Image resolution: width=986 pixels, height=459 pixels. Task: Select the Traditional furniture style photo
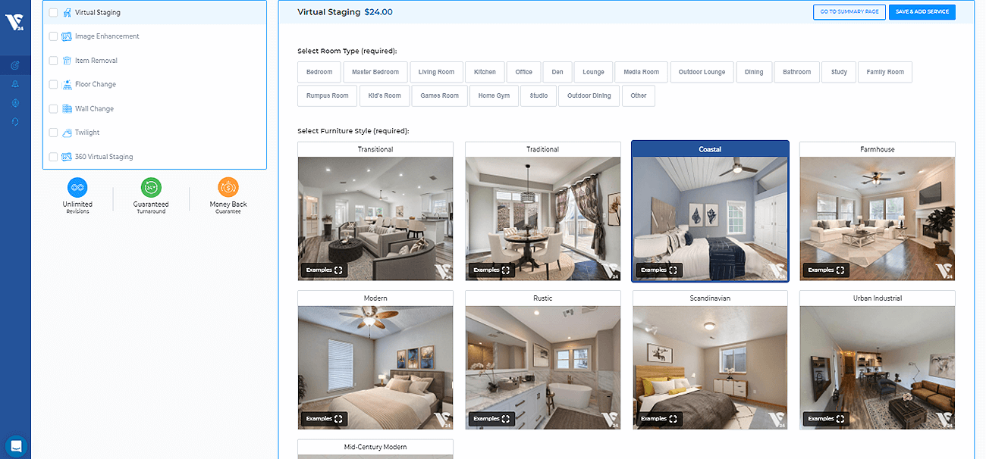coord(543,219)
